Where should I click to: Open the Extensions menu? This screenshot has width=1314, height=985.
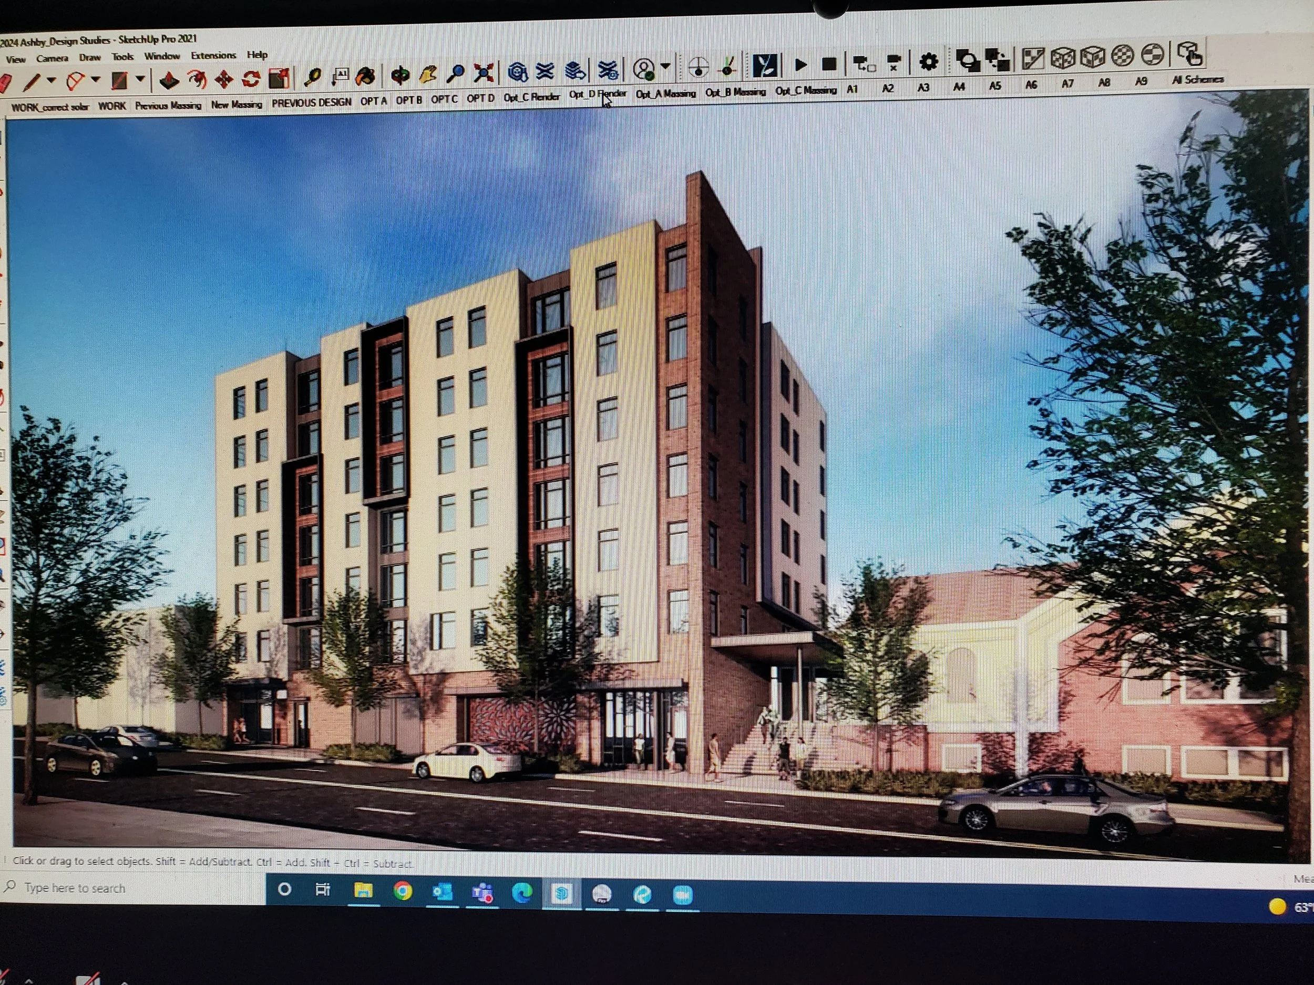pos(213,55)
